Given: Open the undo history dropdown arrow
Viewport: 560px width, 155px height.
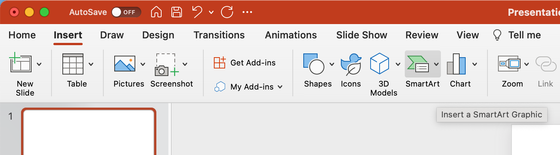Looking at the screenshot, I should (x=211, y=12).
